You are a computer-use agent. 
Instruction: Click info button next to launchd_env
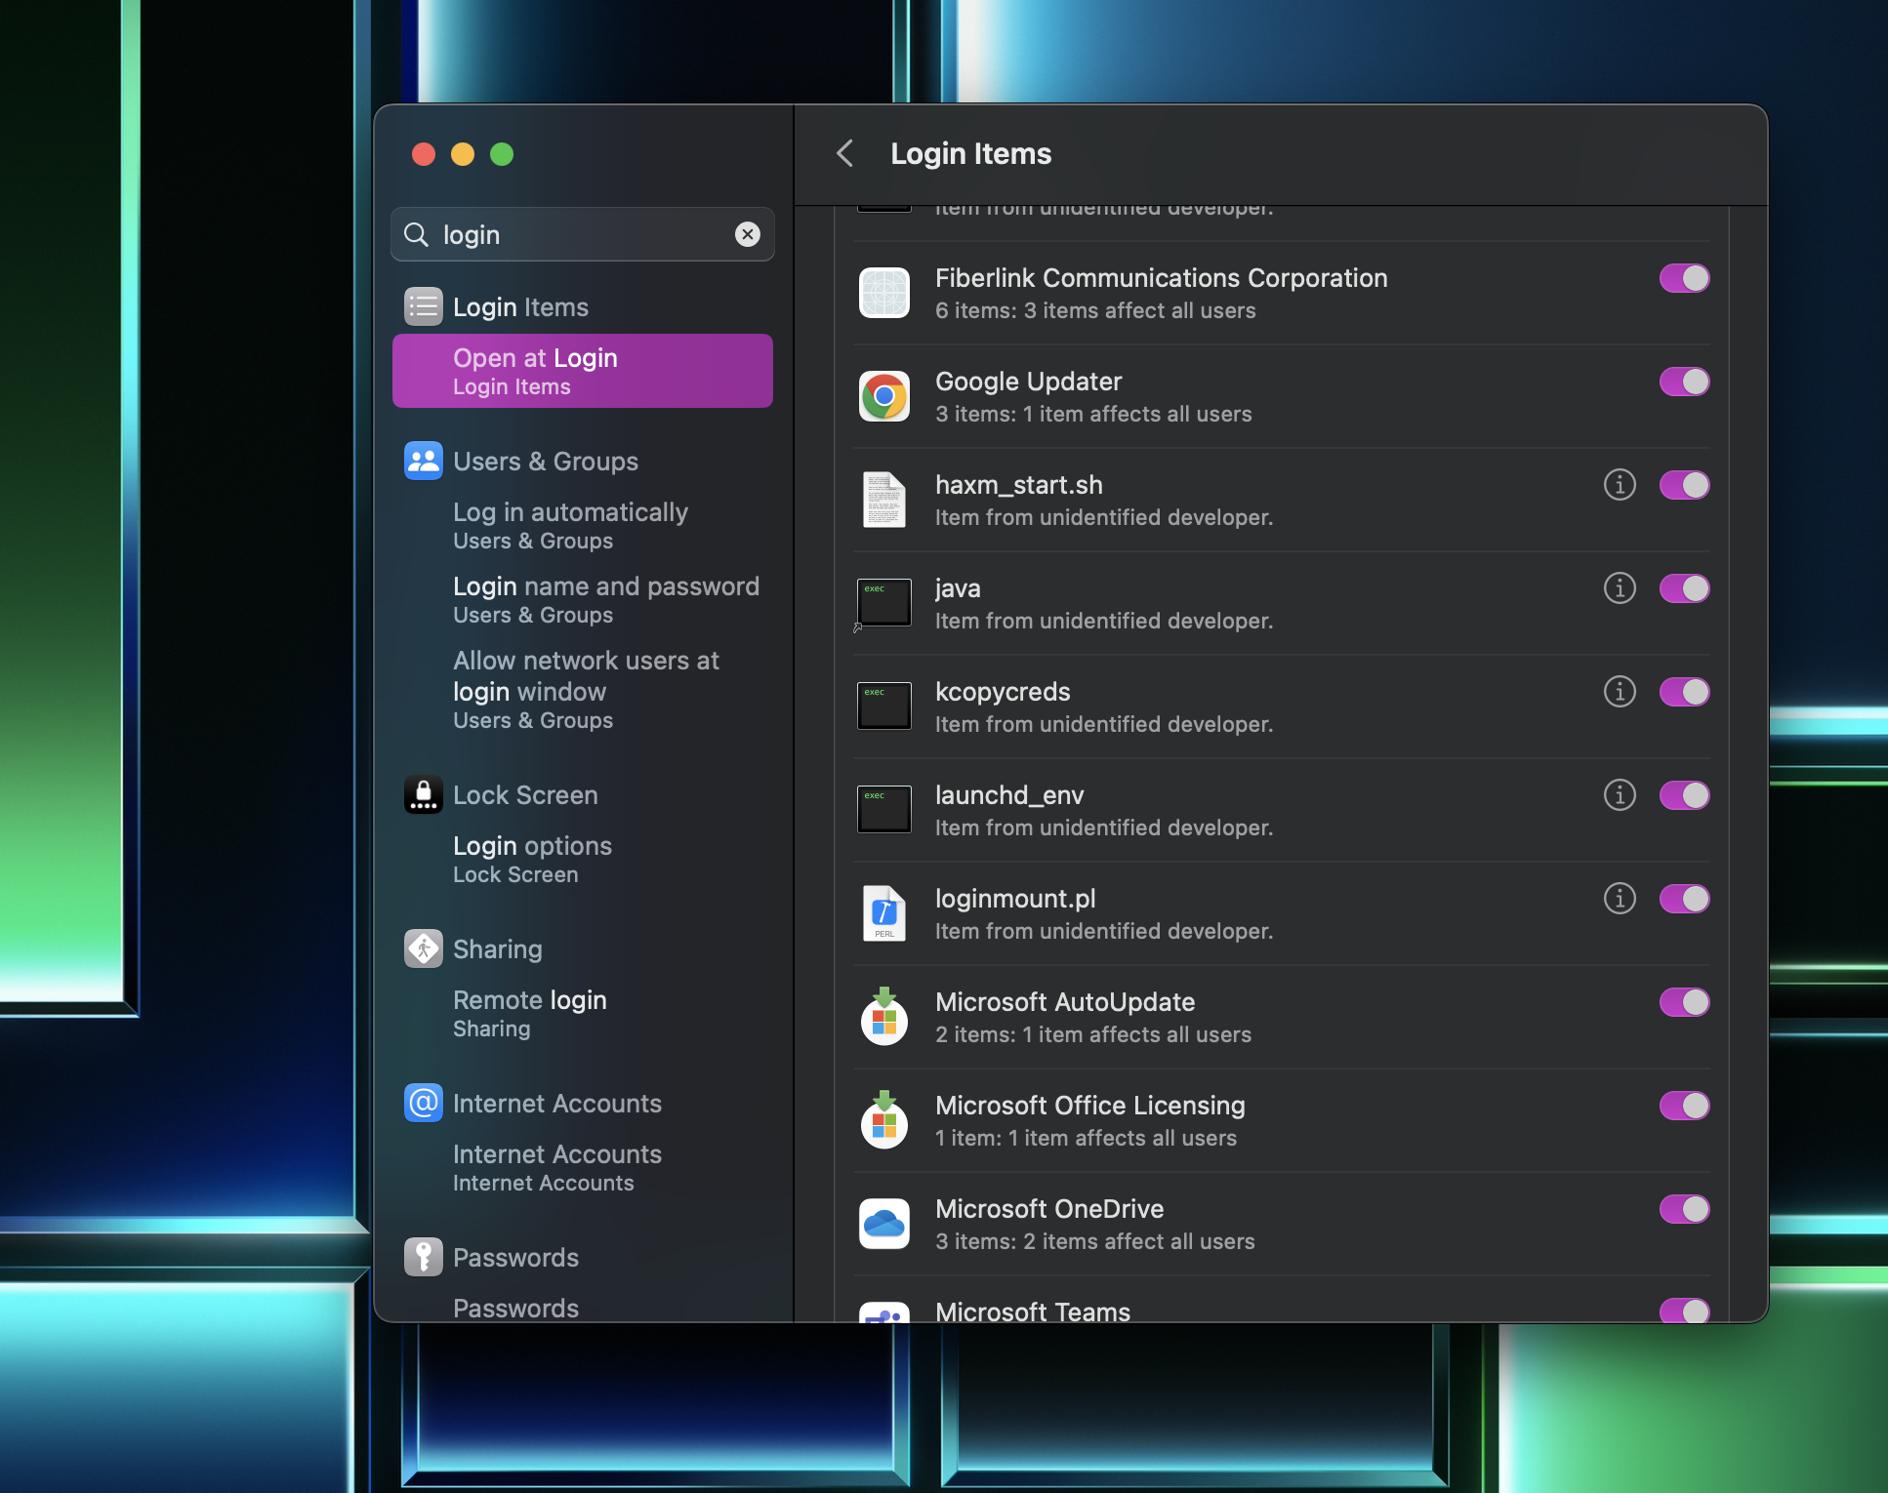point(1620,795)
